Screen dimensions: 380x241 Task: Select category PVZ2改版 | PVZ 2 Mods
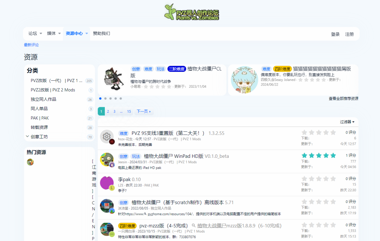53,90
